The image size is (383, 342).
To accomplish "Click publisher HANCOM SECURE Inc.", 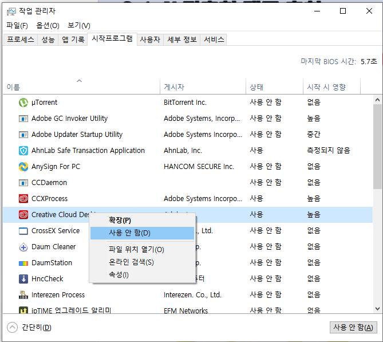I will tap(199, 167).
